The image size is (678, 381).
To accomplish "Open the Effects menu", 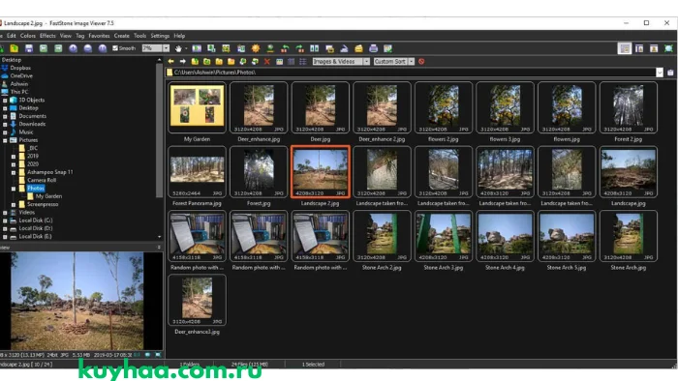I will pos(47,36).
